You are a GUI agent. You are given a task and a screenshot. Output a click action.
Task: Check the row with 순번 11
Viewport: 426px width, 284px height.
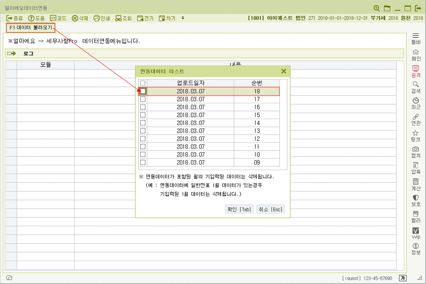pos(143,147)
